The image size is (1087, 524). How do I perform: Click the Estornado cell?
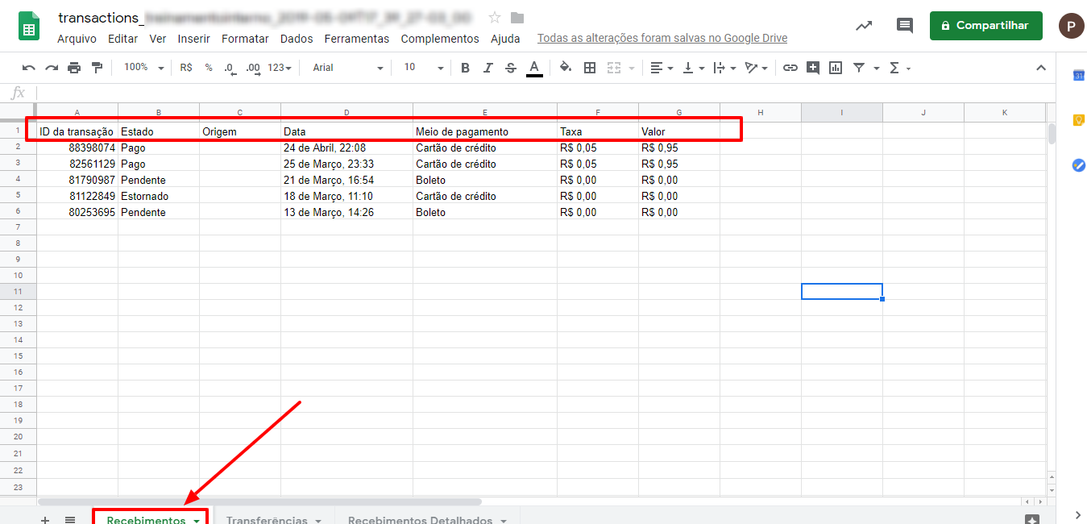pos(159,196)
